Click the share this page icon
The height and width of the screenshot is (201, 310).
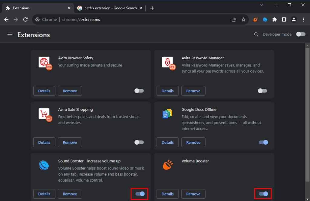pyautogui.click(x=234, y=20)
